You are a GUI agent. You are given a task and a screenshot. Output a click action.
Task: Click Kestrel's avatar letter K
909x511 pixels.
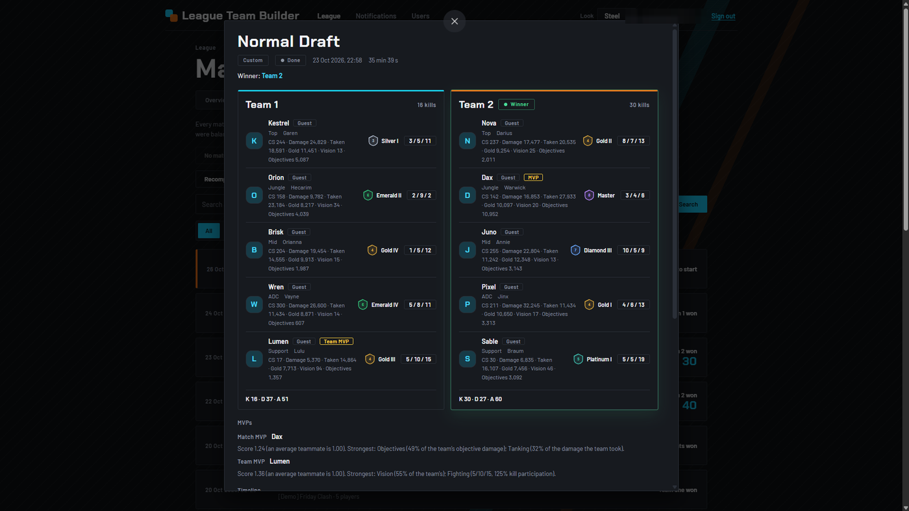pyautogui.click(x=254, y=141)
